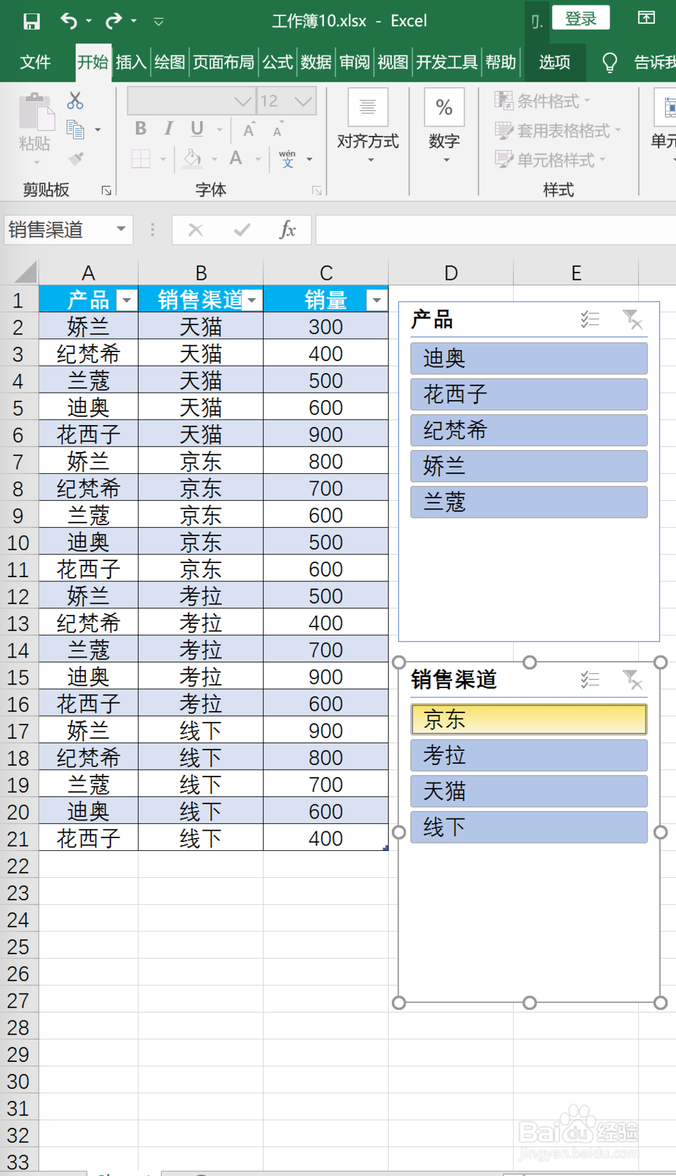Click the Undo arrow icon
This screenshot has height=1176, width=676.
click(x=68, y=21)
